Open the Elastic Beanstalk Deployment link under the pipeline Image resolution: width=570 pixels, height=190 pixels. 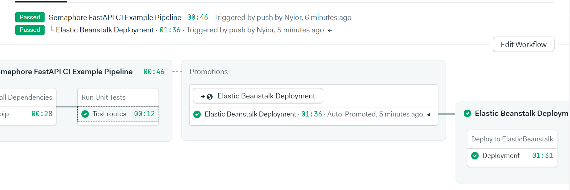click(105, 30)
